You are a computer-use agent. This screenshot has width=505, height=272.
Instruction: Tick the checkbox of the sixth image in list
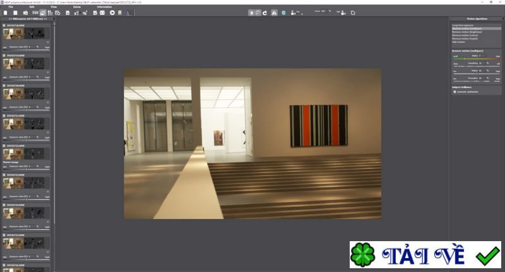(4, 175)
